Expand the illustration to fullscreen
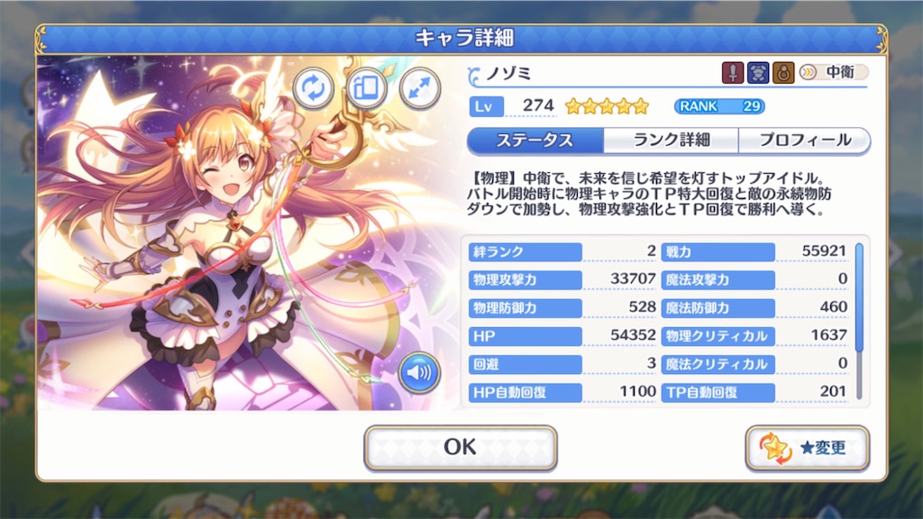The image size is (923, 519). coord(420,88)
